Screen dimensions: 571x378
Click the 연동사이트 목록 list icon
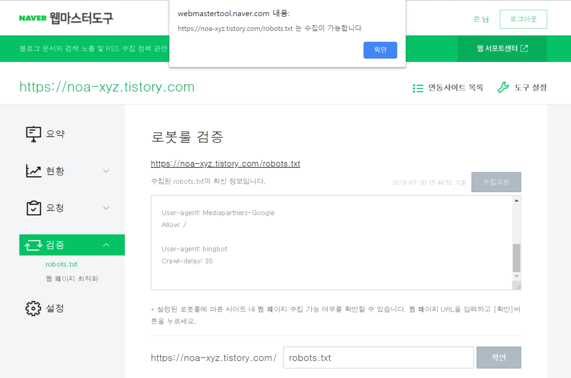(418, 88)
